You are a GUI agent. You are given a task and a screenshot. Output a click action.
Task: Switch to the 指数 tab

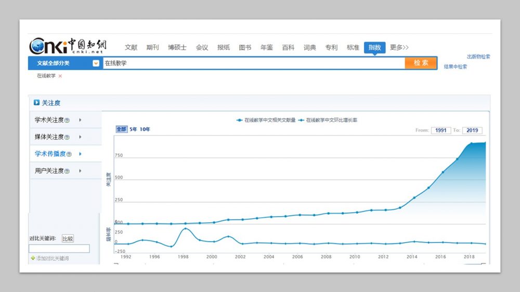coord(374,47)
